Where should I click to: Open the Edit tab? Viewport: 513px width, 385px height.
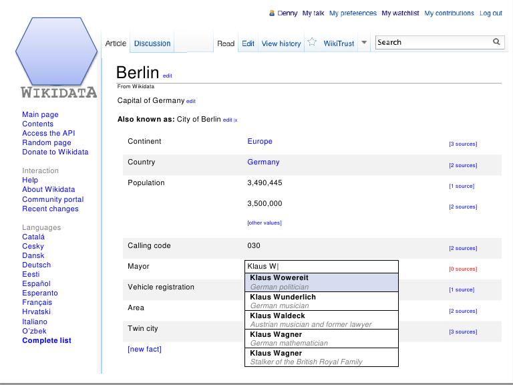coord(248,43)
